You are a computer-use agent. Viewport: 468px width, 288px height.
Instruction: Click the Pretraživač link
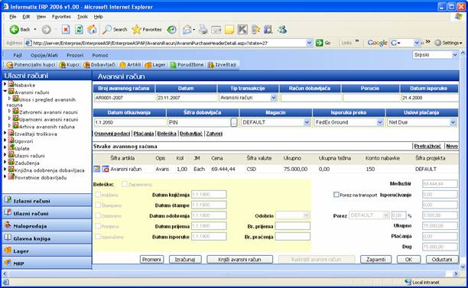[x=427, y=146]
